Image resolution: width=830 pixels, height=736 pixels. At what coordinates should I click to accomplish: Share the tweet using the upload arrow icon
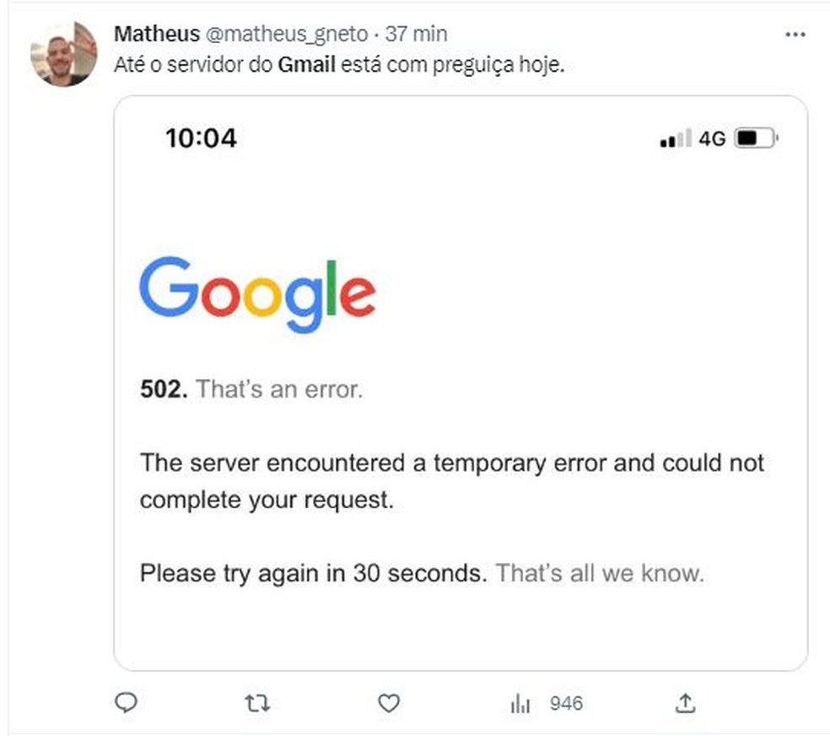[685, 703]
